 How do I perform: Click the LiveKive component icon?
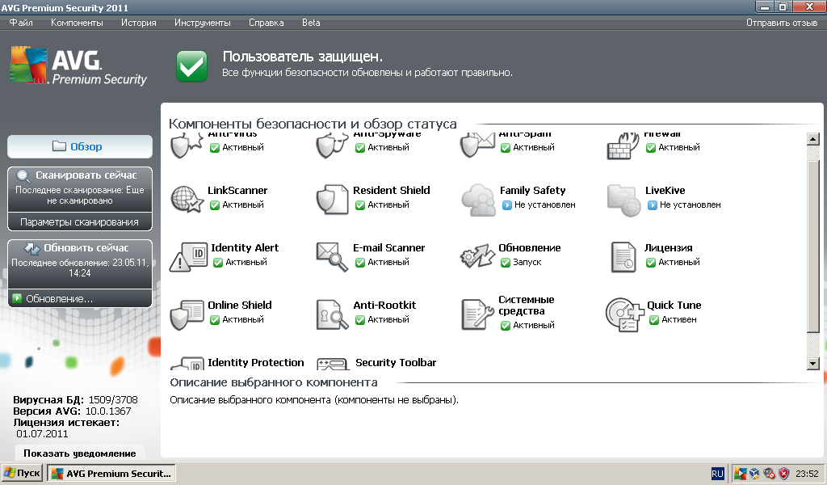click(623, 200)
